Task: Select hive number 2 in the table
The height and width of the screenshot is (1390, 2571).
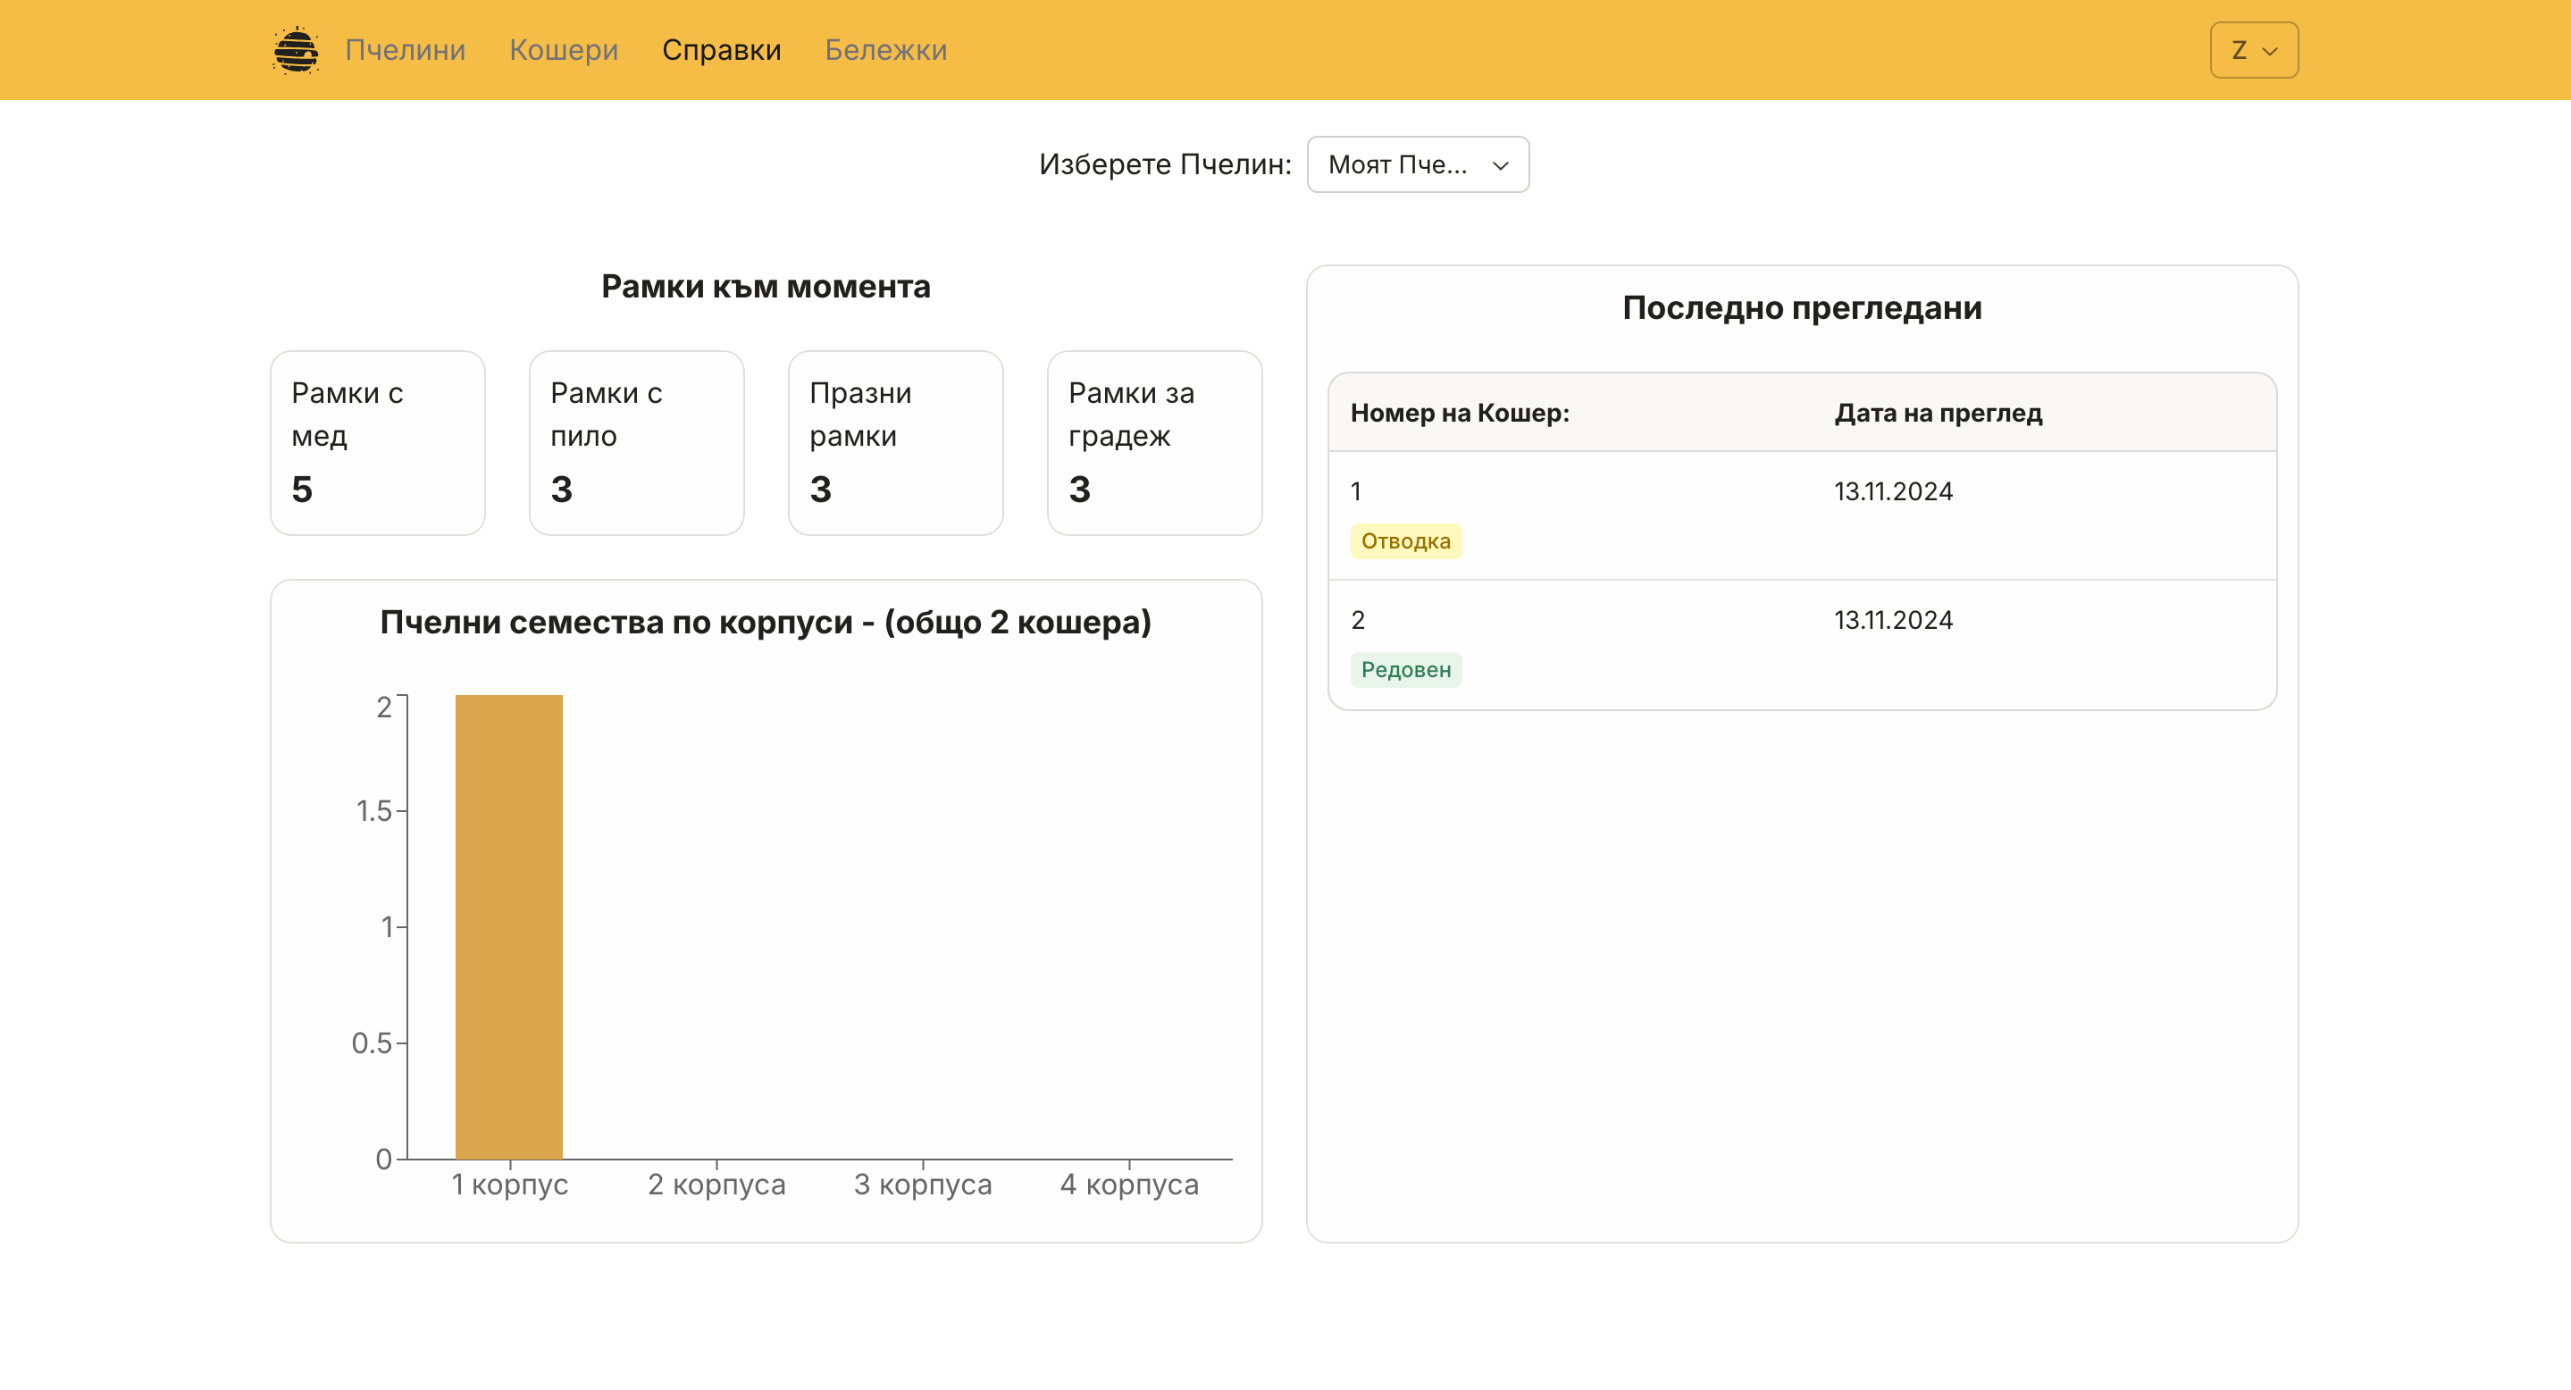Action: [x=1357, y=620]
